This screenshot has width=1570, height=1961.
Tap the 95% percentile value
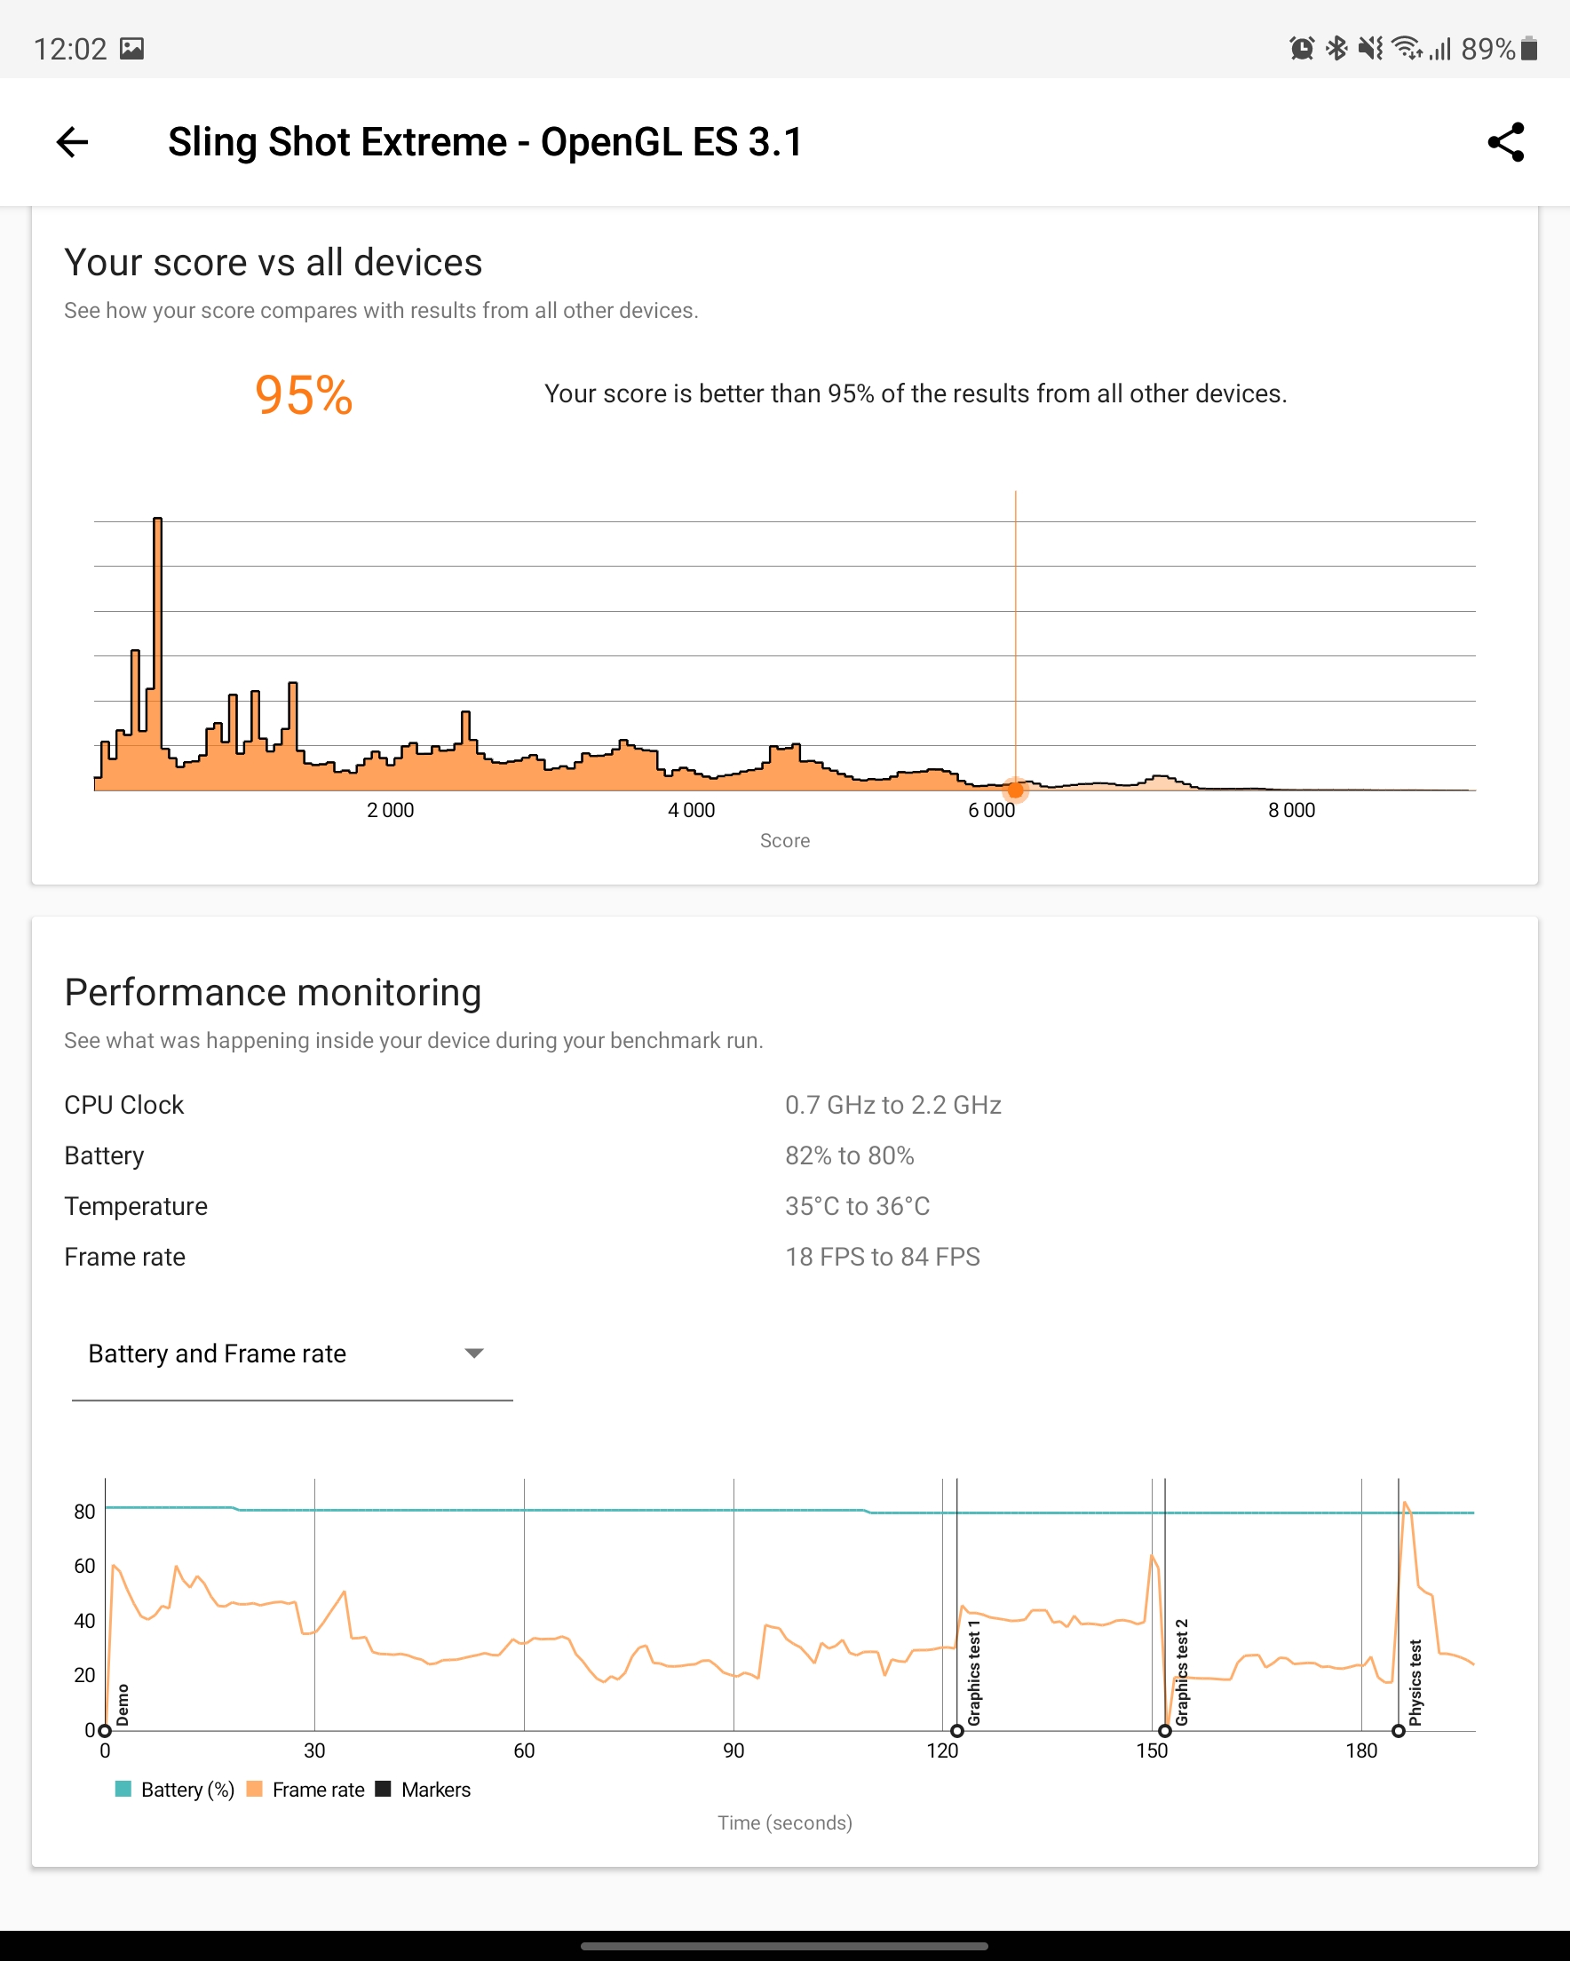304,394
